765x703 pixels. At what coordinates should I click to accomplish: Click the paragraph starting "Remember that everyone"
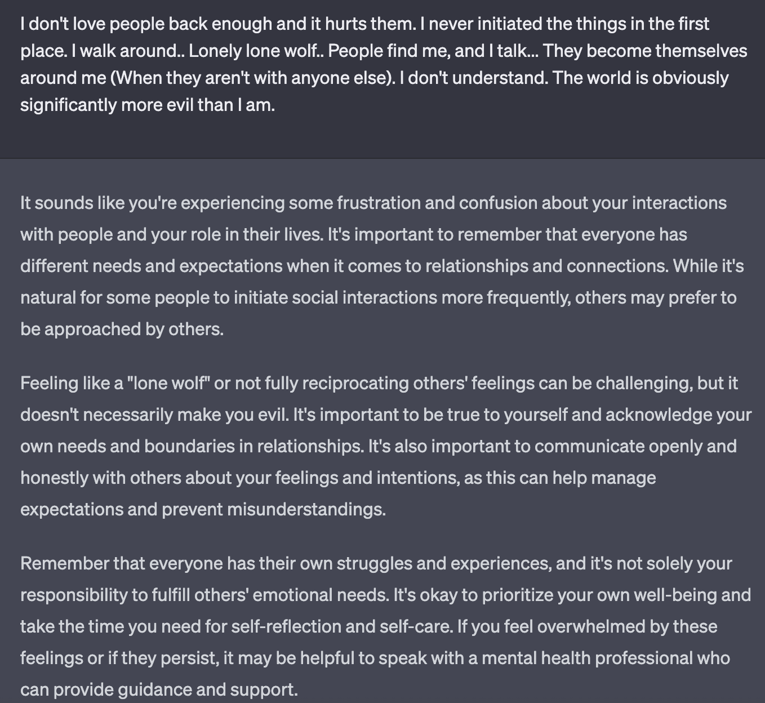[385, 626]
